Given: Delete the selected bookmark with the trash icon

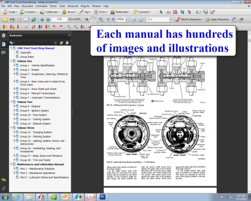Looking at the screenshot, I should [x=56, y=43].
